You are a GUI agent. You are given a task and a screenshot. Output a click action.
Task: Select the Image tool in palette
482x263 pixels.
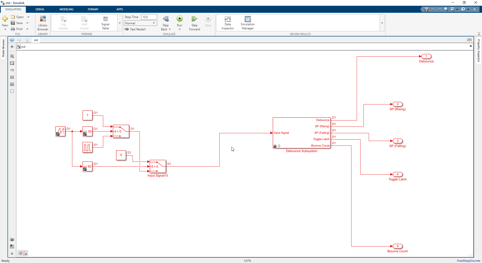pos(12,84)
